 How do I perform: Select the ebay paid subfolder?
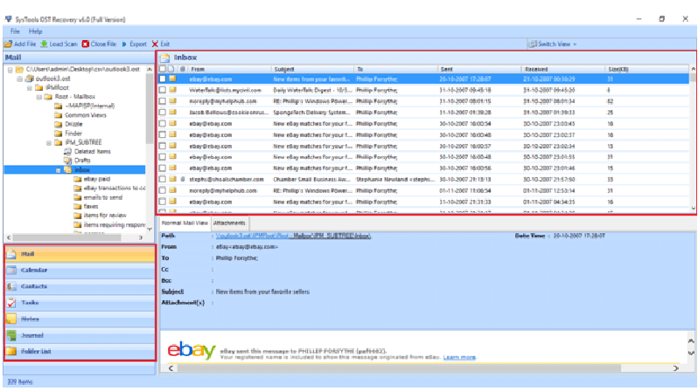pos(96,179)
